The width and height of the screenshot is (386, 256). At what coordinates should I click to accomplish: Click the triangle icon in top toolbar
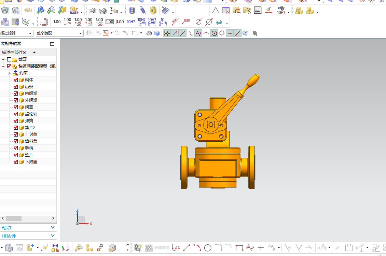[x=216, y=11]
